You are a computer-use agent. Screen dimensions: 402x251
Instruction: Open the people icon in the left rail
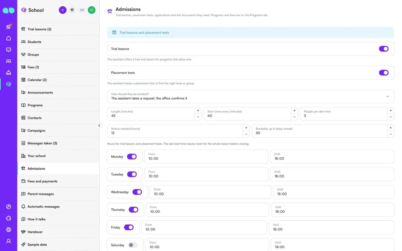click(x=9, y=61)
